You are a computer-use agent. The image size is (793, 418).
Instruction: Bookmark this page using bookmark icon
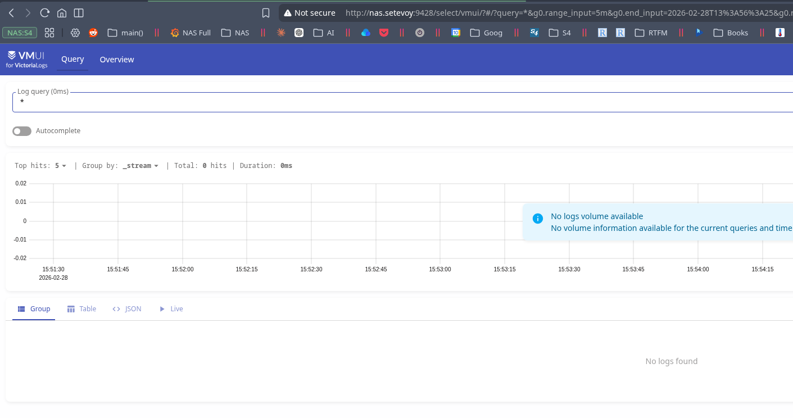(266, 13)
